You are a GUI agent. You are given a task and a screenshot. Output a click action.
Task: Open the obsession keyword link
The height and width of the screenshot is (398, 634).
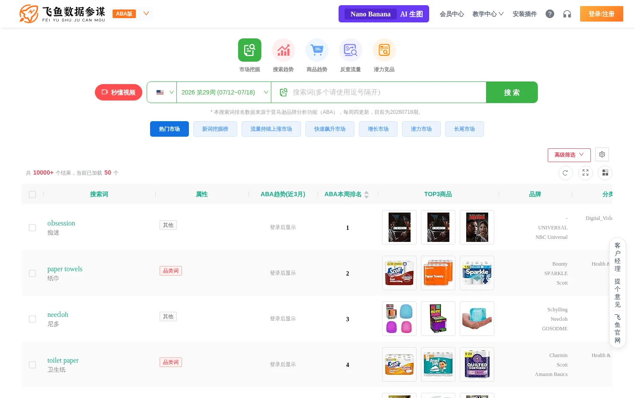click(x=61, y=223)
